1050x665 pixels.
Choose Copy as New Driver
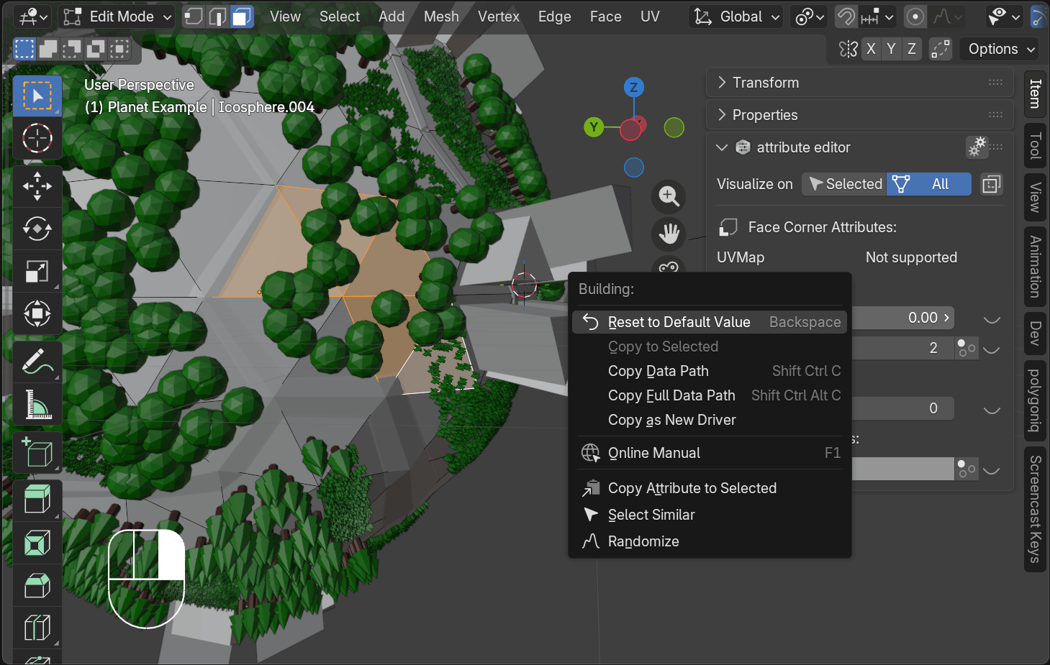point(710,420)
